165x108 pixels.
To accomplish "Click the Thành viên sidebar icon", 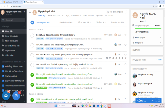I will (x=3, y=55).
